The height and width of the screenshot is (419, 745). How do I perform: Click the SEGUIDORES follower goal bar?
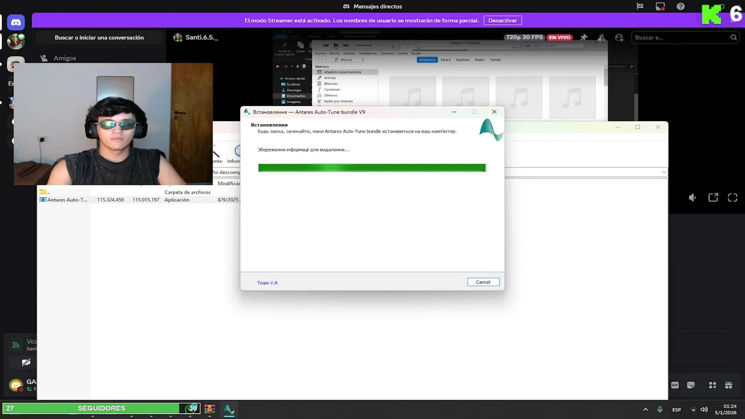point(101,409)
